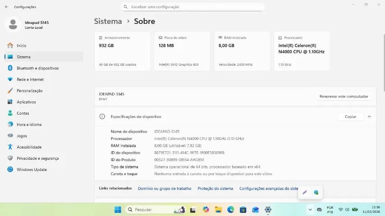Go to Personalização settings
Image resolution: width=385 pixels, height=216 pixels.
pos(44,91)
